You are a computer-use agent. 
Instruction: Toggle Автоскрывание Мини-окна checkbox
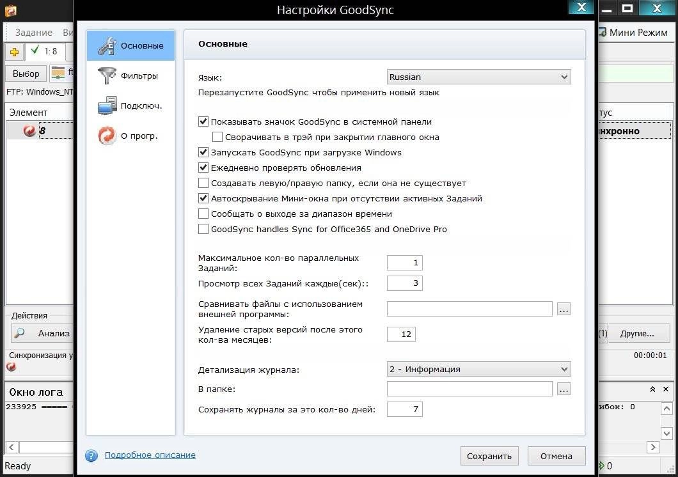click(203, 198)
